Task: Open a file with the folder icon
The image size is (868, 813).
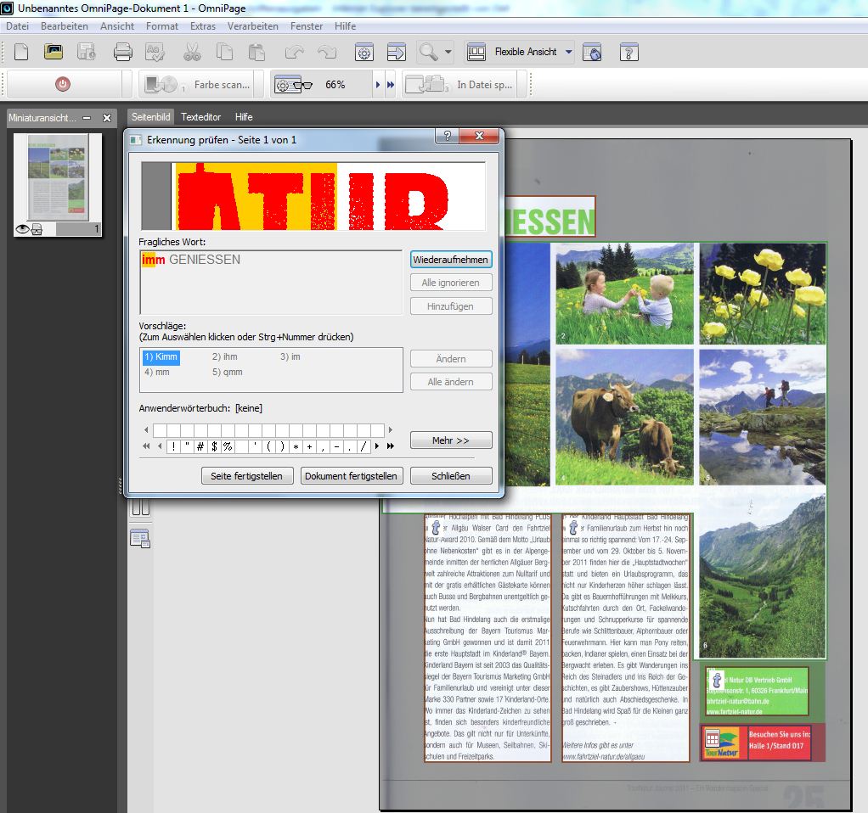Action: pos(54,52)
